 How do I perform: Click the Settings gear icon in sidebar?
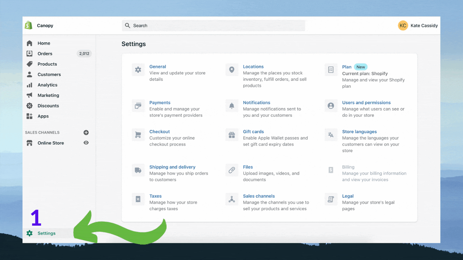[x=30, y=233]
